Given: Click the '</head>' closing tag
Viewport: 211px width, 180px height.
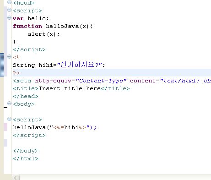Looking at the screenshot, I should click(26, 96).
